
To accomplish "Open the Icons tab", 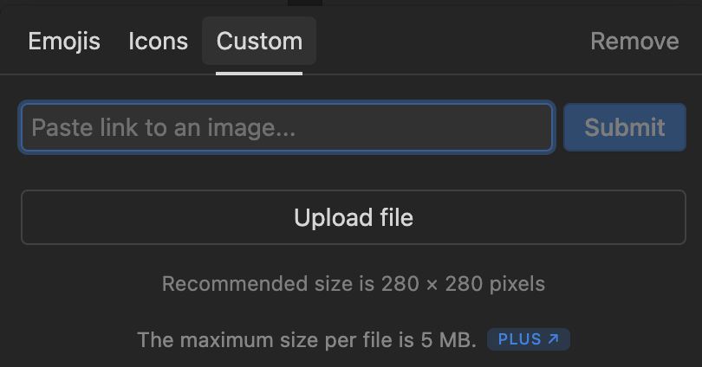I will pos(158,41).
